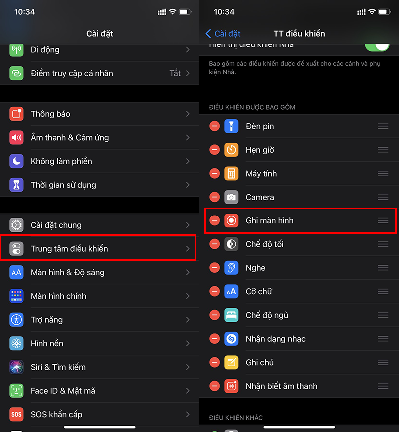Remove Chế độ tối with red minus
Viewport: 399px width, 432px height.
click(214, 244)
